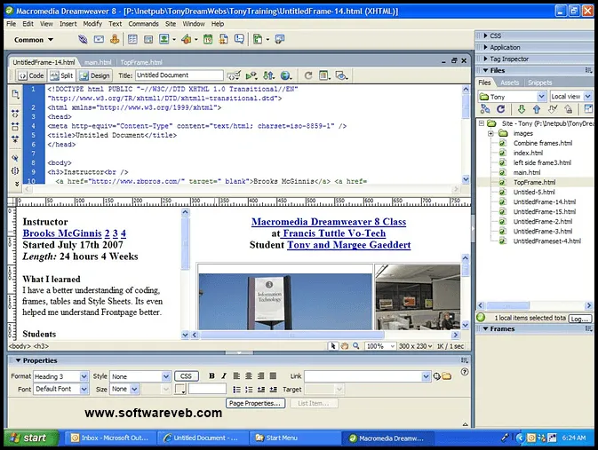Click the Connect to remote host icon
The image size is (598, 450).
pyautogui.click(x=485, y=109)
